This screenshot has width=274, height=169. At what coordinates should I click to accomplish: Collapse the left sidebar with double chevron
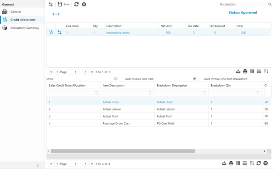[38, 165]
